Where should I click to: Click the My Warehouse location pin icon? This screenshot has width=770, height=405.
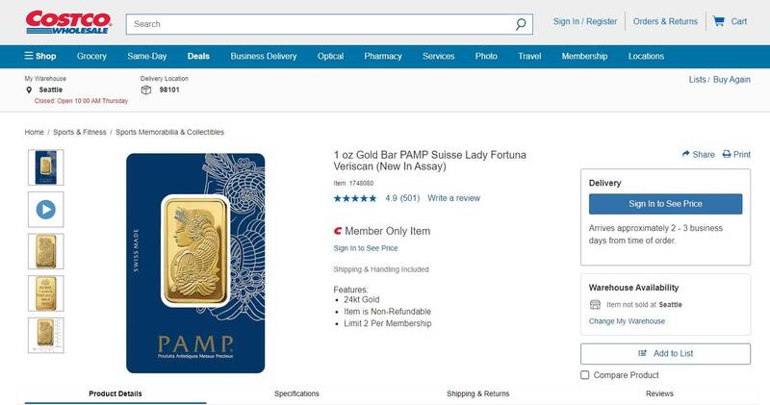pyautogui.click(x=29, y=89)
